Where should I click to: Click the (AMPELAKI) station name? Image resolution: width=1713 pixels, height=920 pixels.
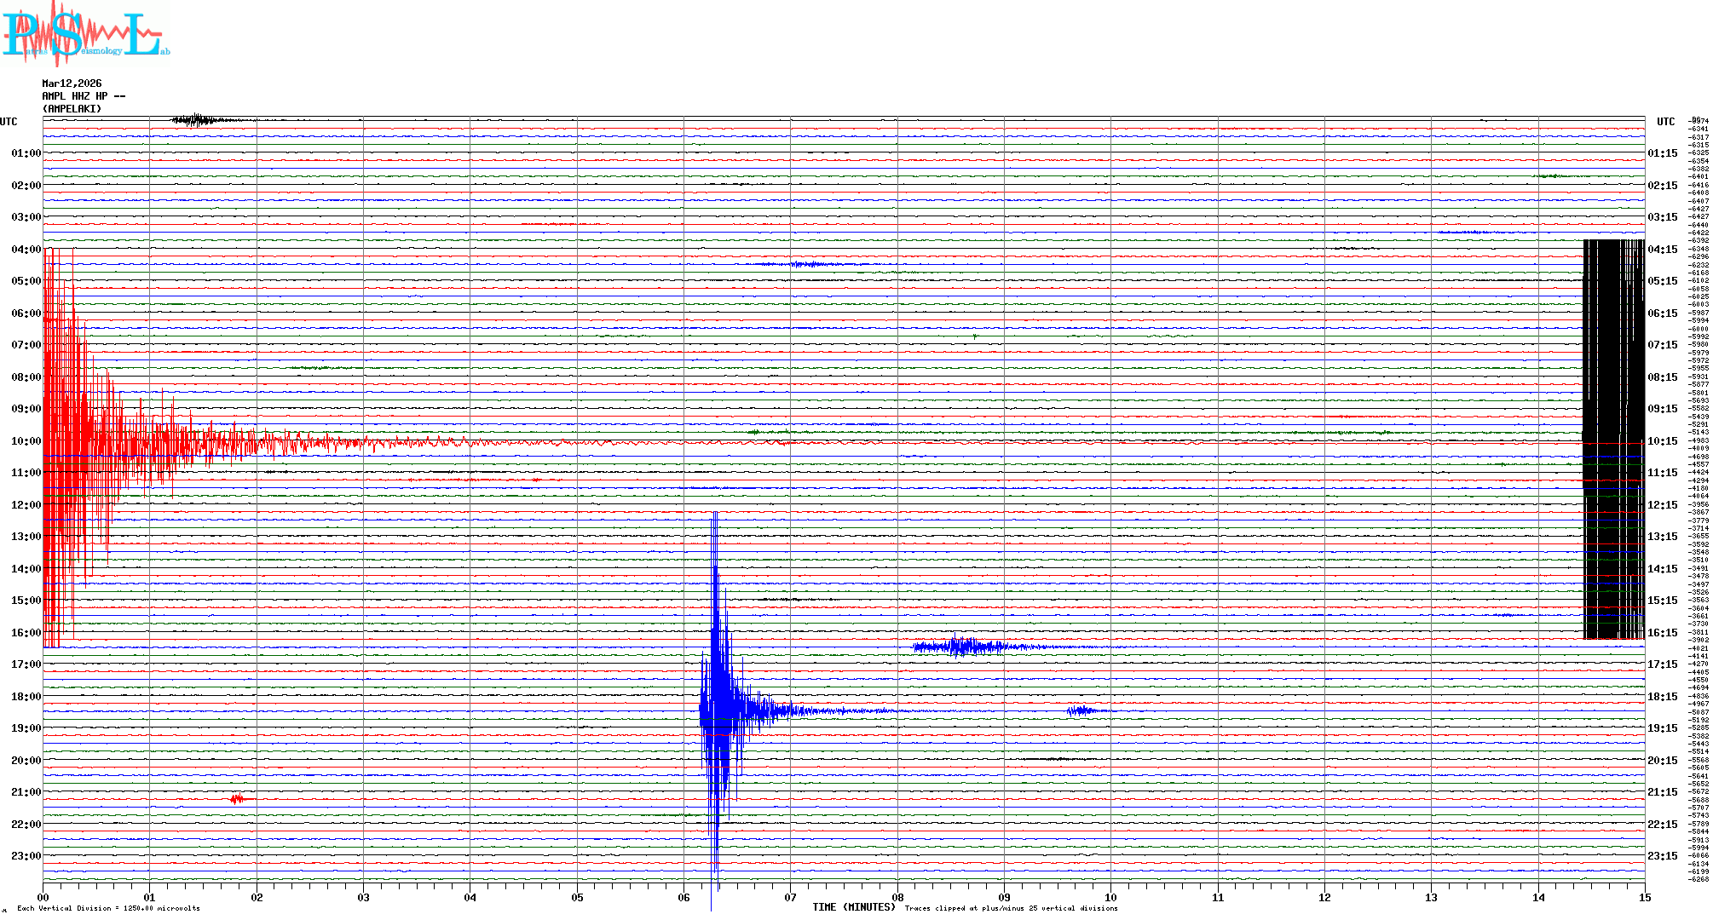[x=72, y=109]
